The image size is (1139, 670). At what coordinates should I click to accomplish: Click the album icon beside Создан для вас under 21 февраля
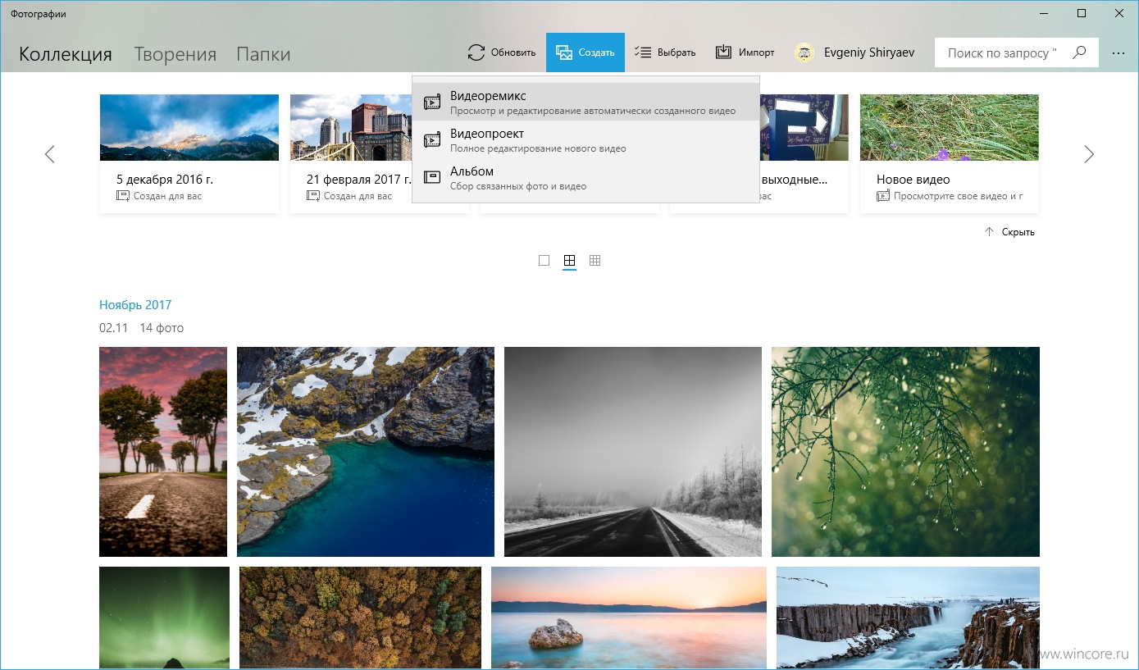(313, 196)
